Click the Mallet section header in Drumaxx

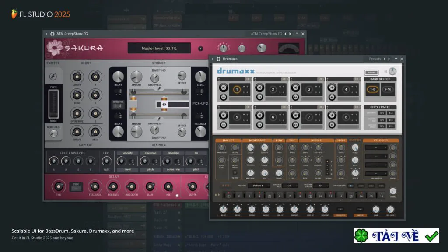(228, 140)
